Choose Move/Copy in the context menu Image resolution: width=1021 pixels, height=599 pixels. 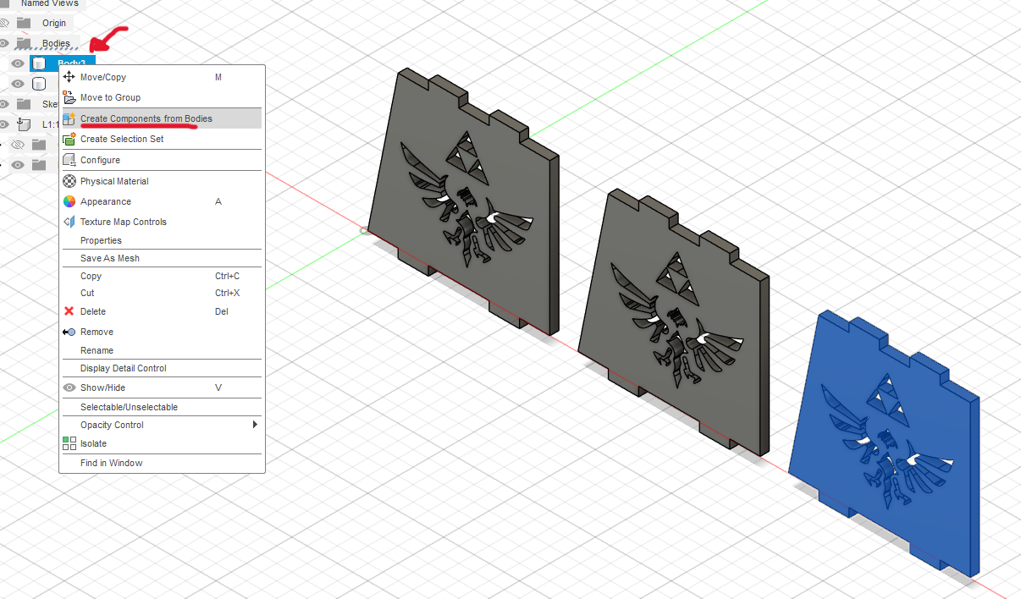(162, 77)
